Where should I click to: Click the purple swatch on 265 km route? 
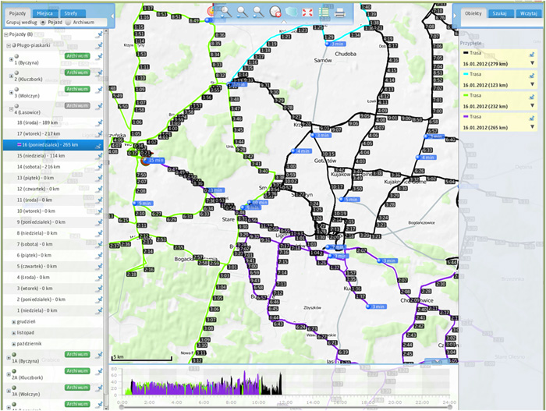(x=464, y=115)
